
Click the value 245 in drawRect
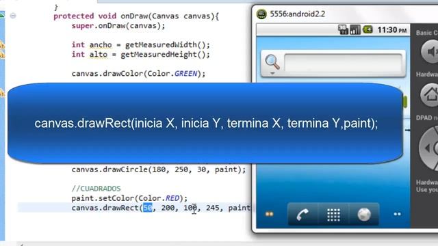tap(213, 208)
